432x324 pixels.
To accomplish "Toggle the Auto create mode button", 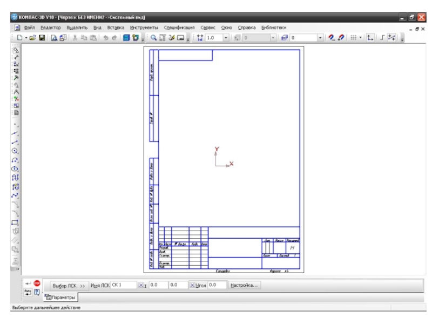I will tap(28, 292).
